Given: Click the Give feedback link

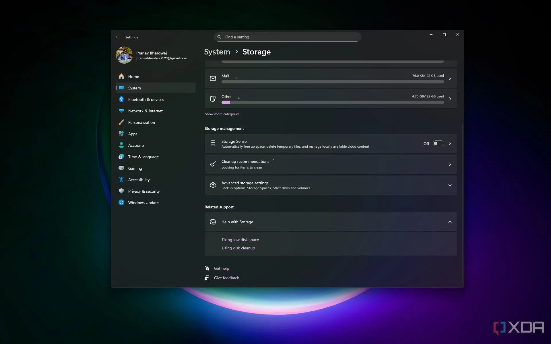Looking at the screenshot, I should [x=226, y=278].
